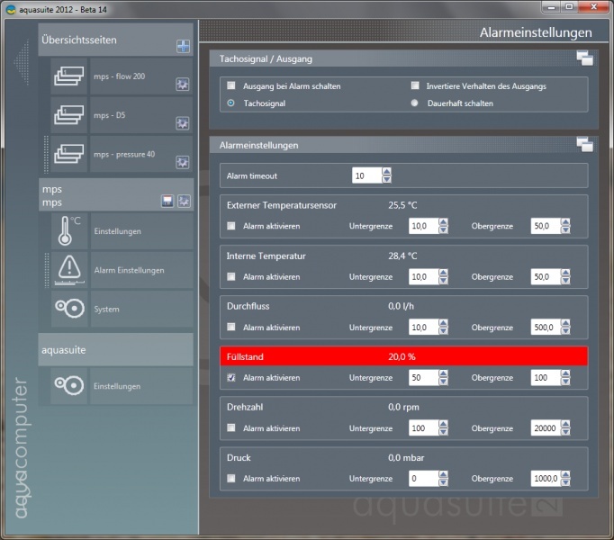The height and width of the screenshot is (540, 614).
Task: Click the save disk icon in mps header
Action: pos(167,202)
